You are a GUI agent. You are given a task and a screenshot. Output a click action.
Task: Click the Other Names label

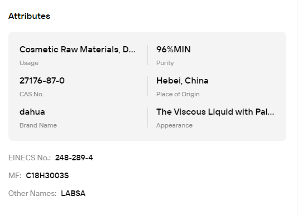(32, 193)
